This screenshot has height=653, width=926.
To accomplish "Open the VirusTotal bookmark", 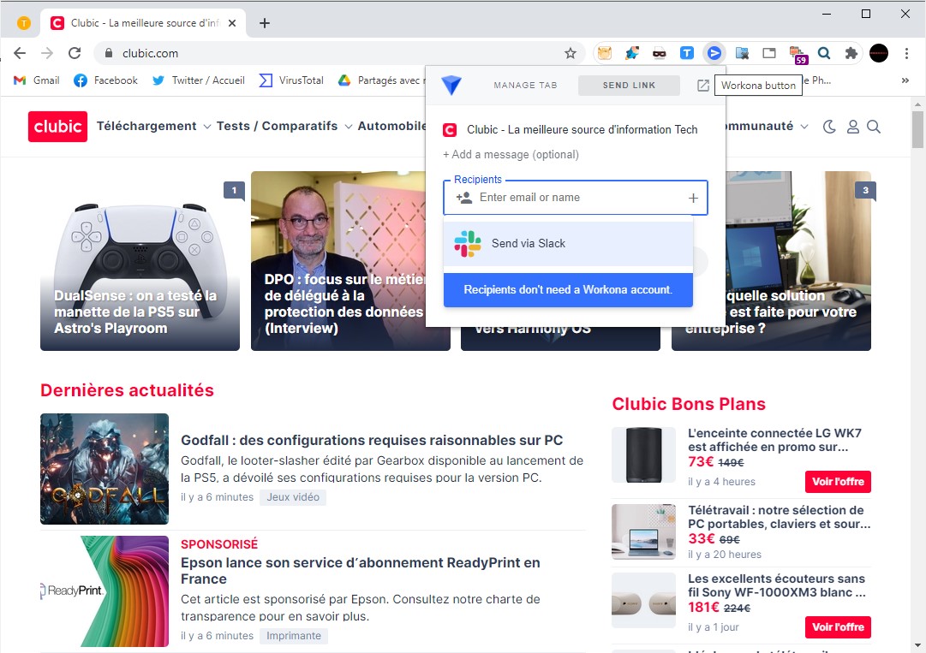I will [292, 80].
